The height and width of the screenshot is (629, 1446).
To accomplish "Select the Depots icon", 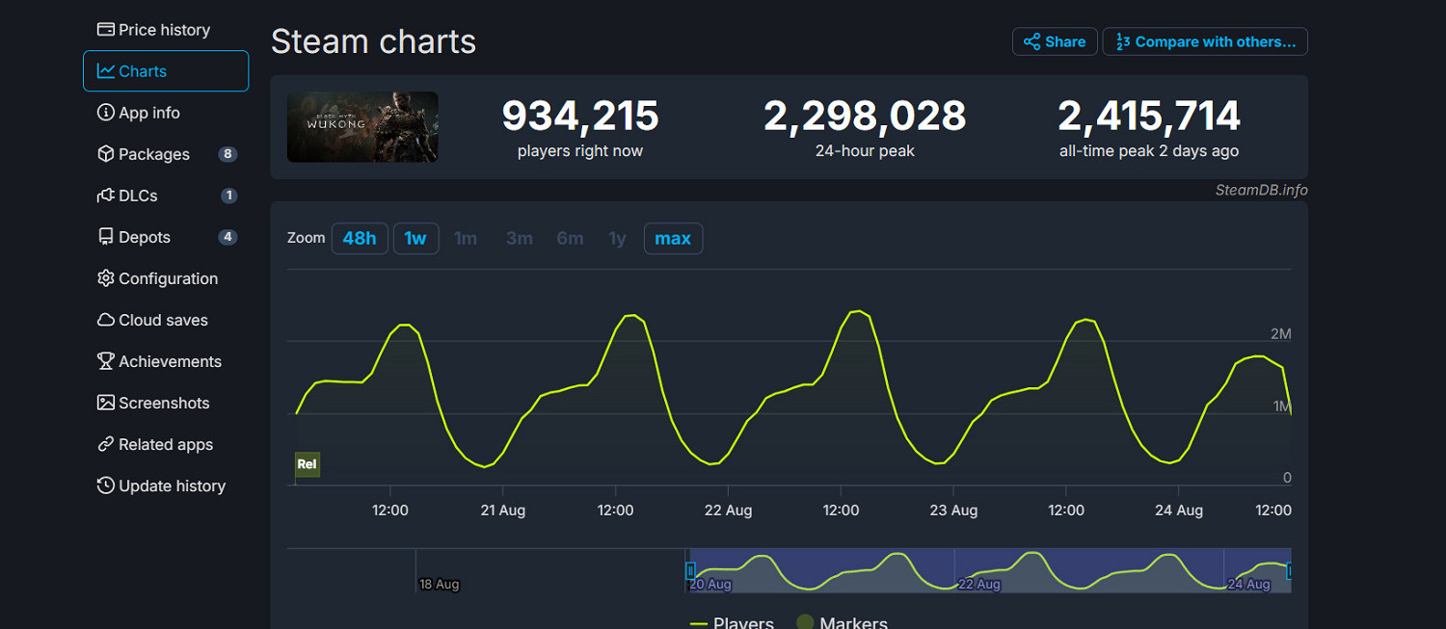I will pos(105,237).
